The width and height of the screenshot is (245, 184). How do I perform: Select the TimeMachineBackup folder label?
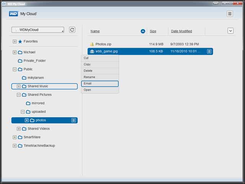(x=39, y=145)
